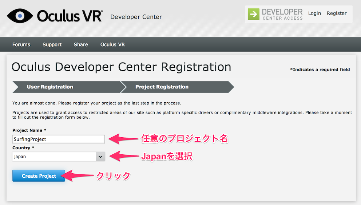
Task: Open the Support menu item
Action: point(52,44)
